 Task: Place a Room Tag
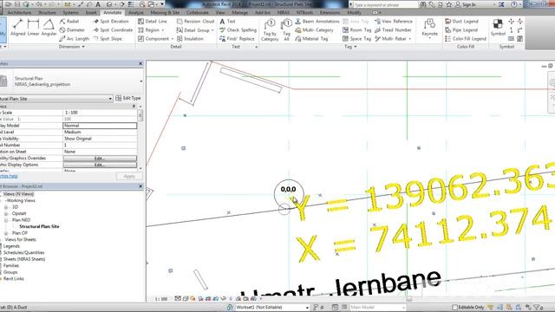pos(356,30)
